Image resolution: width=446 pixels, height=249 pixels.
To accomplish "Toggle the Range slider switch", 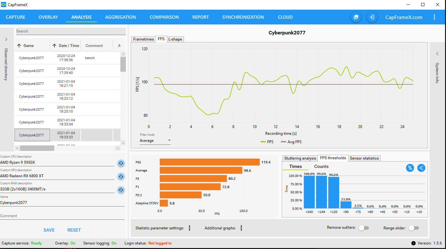I will tap(414, 228).
